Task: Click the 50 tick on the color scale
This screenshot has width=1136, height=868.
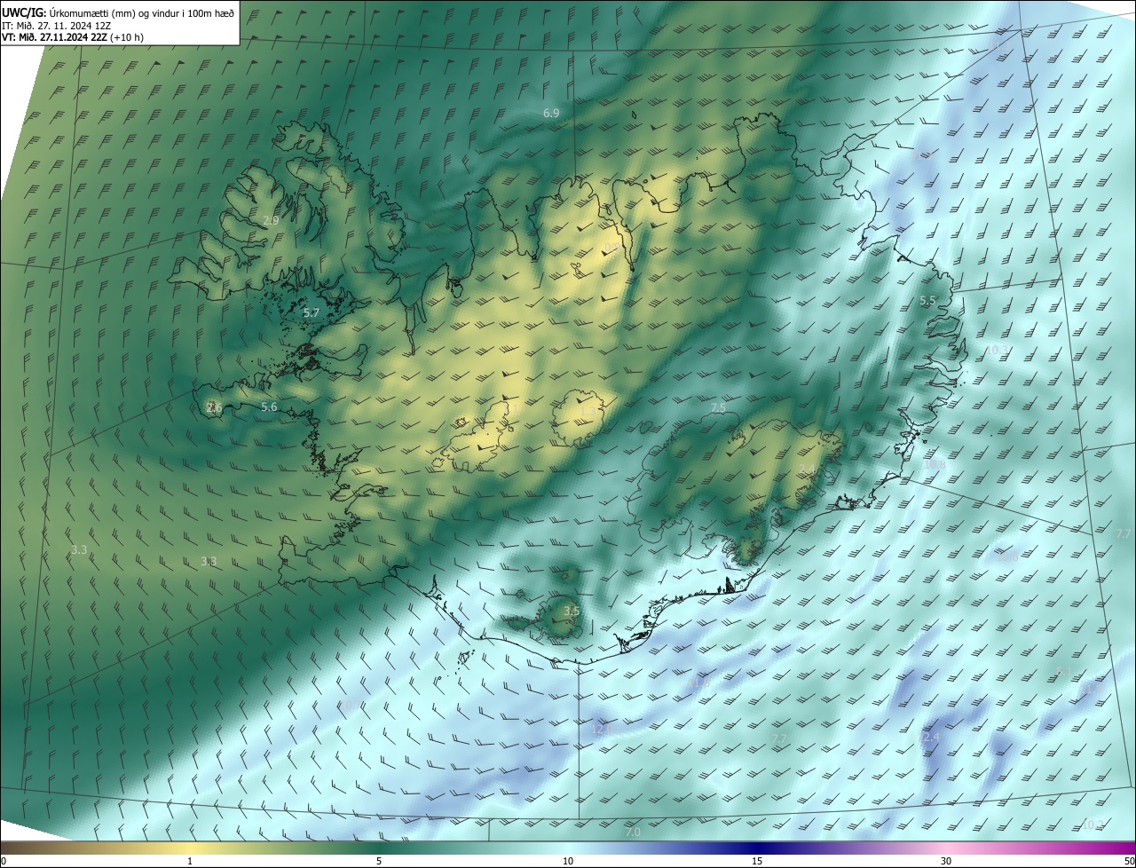Action: pyautogui.click(x=1129, y=861)
